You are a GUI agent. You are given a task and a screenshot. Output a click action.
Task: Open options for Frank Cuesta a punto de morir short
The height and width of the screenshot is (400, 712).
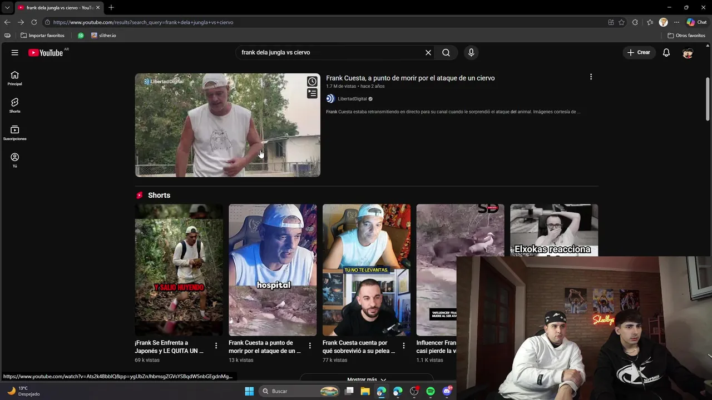tap(310, 346)
